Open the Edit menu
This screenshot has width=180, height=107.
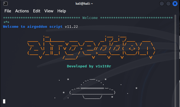[37, 11]
